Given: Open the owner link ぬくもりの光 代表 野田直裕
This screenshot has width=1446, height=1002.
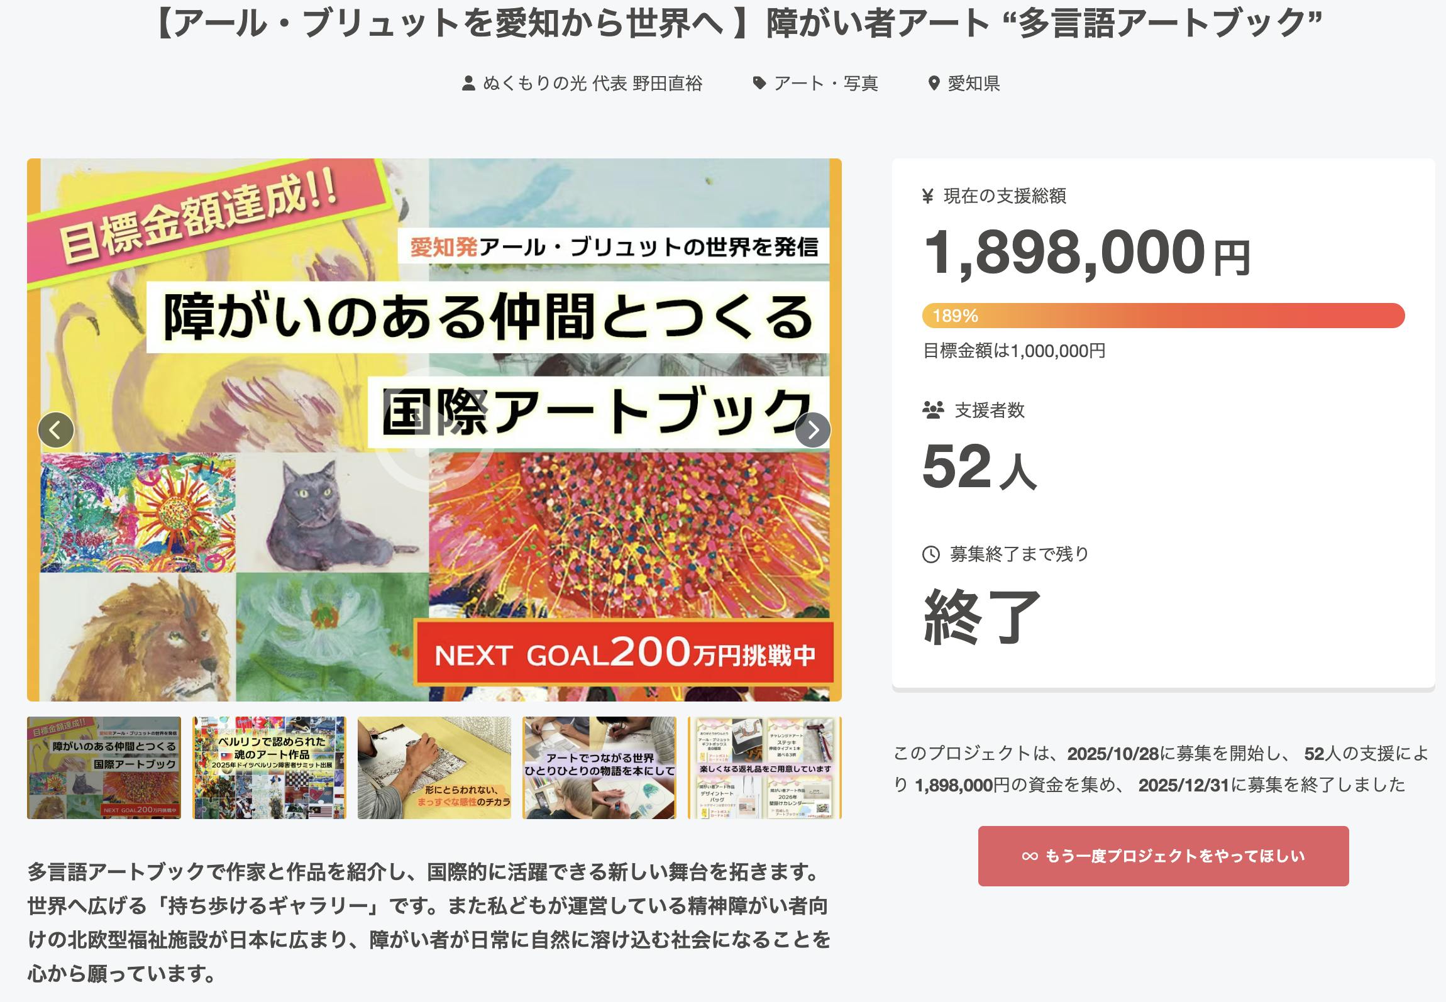Looking at the screenshot, I should [x=592, y=84].
